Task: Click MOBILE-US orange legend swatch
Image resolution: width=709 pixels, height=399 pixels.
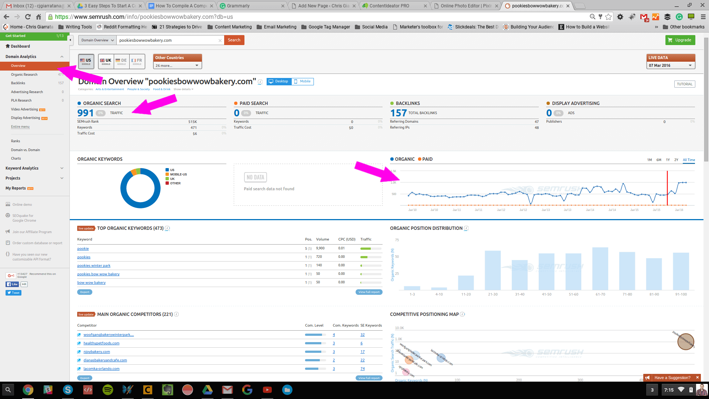Action: pos(167,174)
